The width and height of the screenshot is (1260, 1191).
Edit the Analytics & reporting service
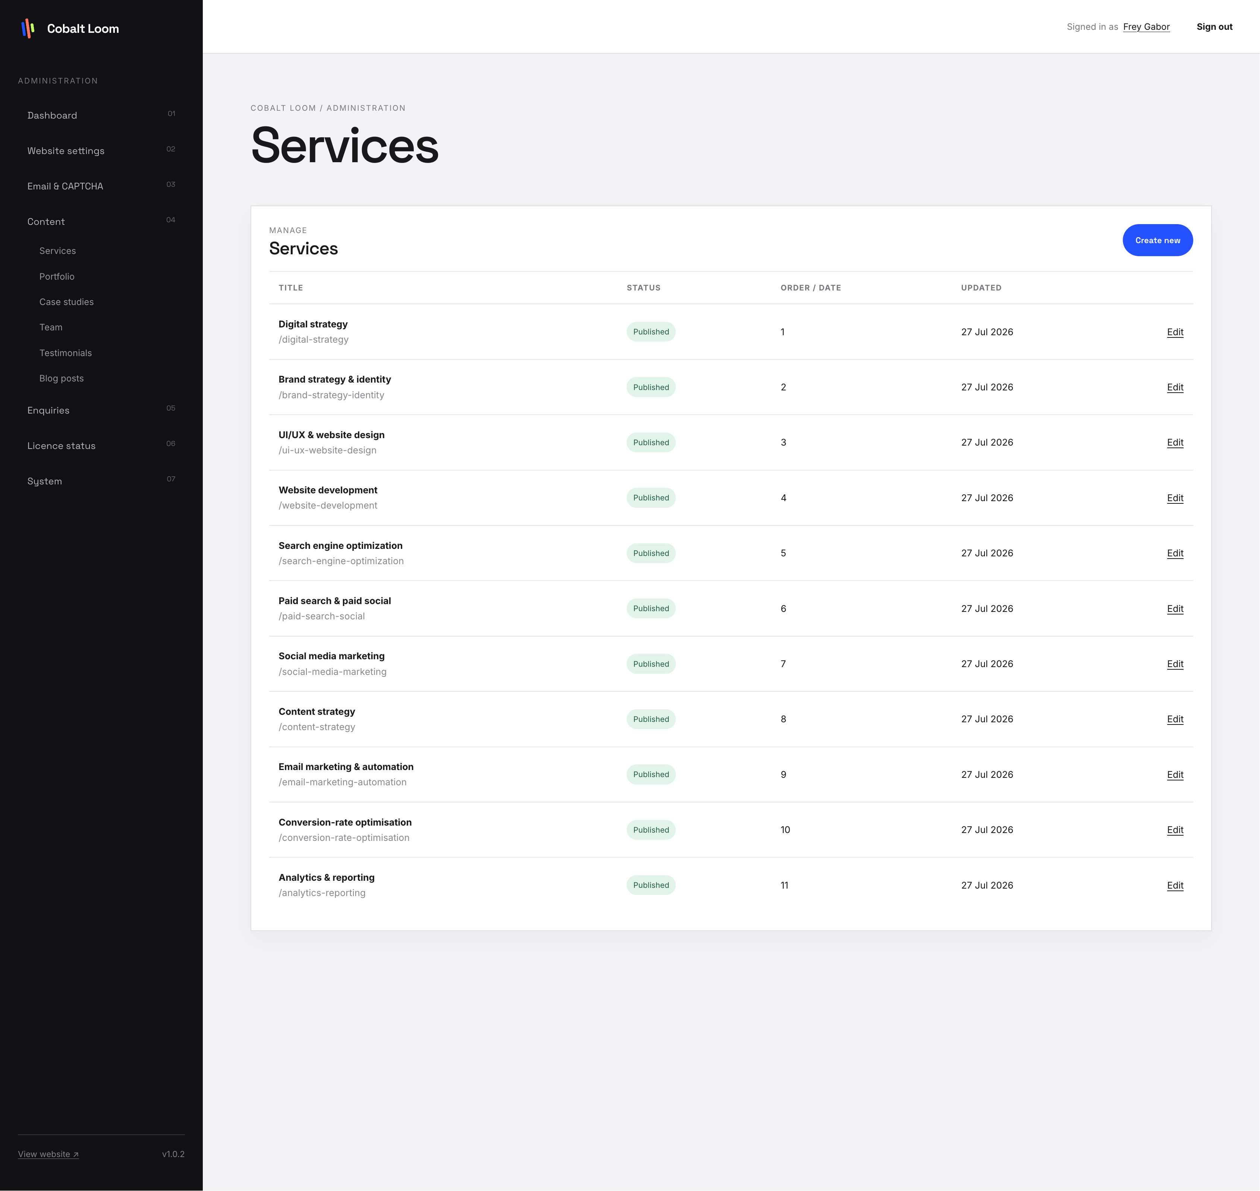click(1175, 886)
